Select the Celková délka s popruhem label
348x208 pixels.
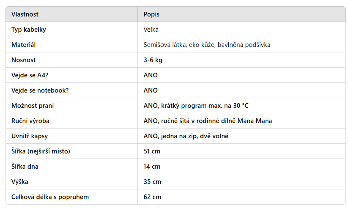tap(50, 197)
